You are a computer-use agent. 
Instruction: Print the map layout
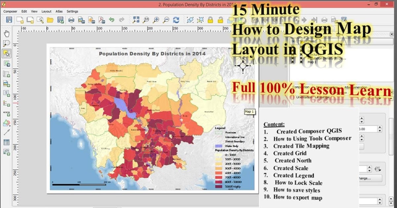click(71, 20)
